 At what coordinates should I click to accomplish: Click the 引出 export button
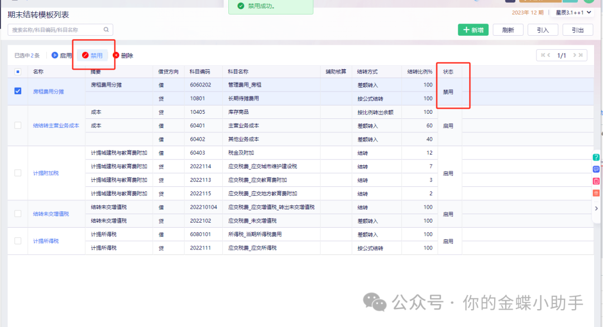pos(577,30)
